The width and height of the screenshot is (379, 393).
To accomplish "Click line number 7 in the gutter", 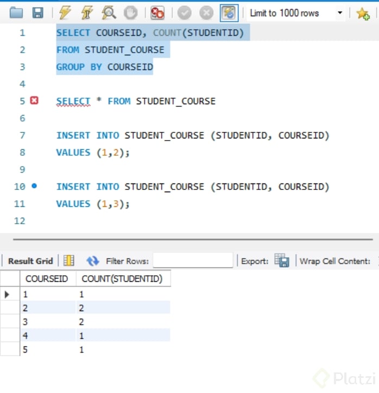I will (x=22, y=135).
